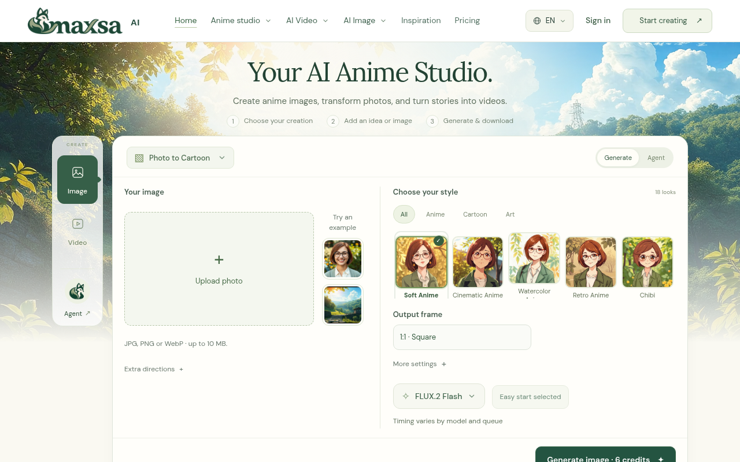Select the Watercolor style thumbnail

click(x=534, y=258)
